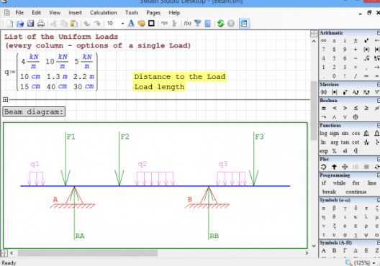
Task: Collapse the Plot panel
Action: [378, 159]
